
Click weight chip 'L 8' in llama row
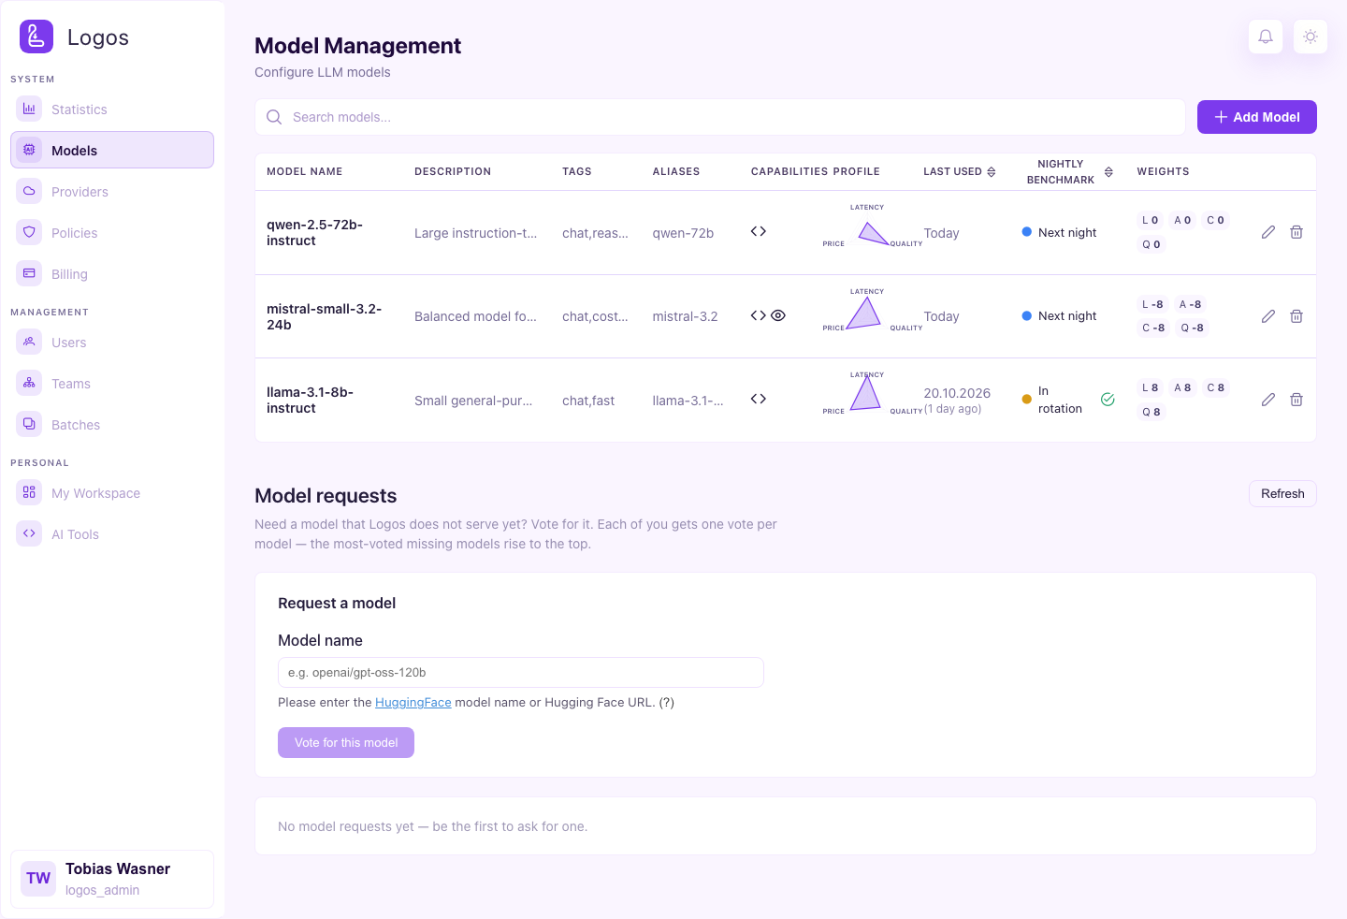(1151, 387)
